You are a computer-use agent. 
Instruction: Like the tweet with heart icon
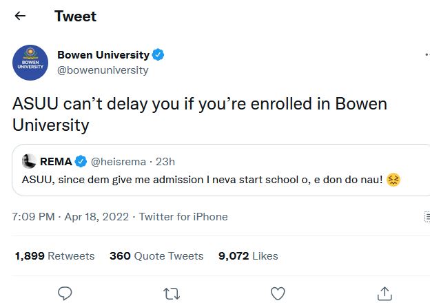278,293
